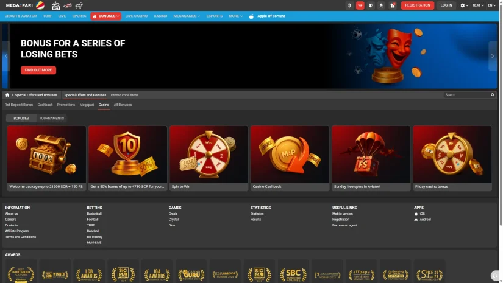Open the 50% bonus card
The image size is (503, 283).
[127, 158]
